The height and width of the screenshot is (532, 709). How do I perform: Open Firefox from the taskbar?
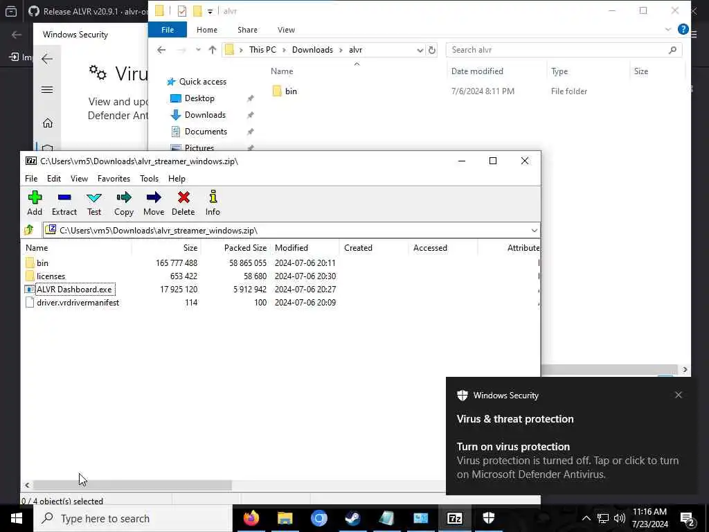pyautogui.click(x=251, y=518)
